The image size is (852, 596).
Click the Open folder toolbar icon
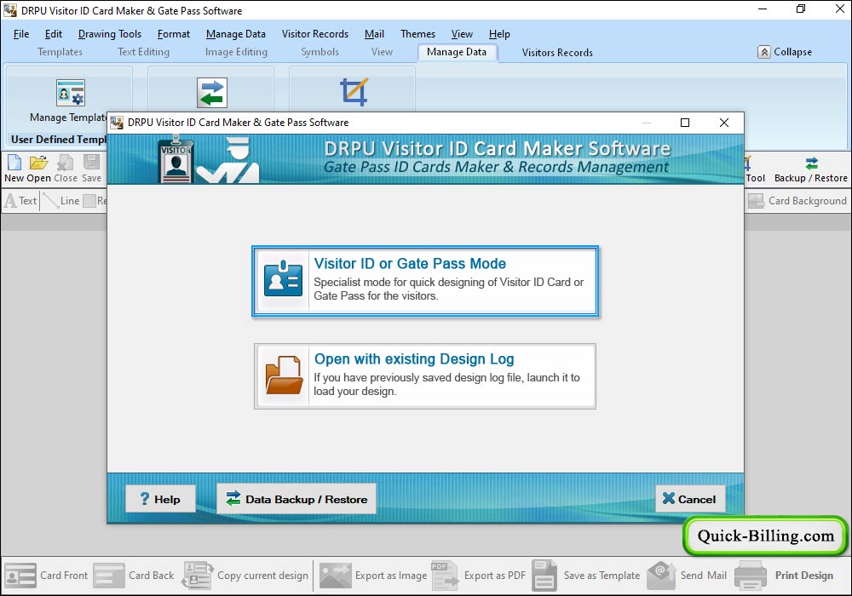pos(38,163)
